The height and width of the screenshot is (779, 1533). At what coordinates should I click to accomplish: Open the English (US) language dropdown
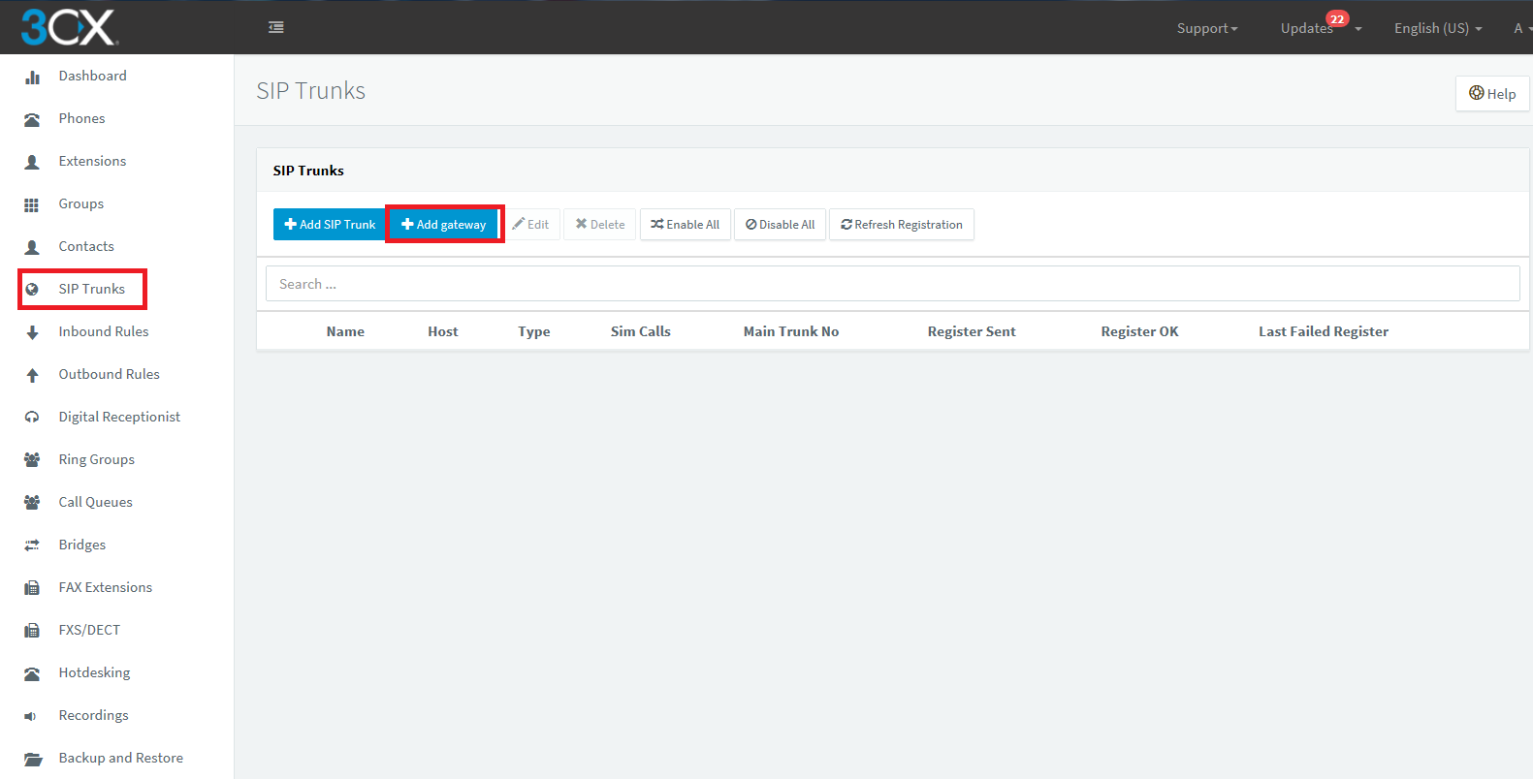[x=1438, y=28]
